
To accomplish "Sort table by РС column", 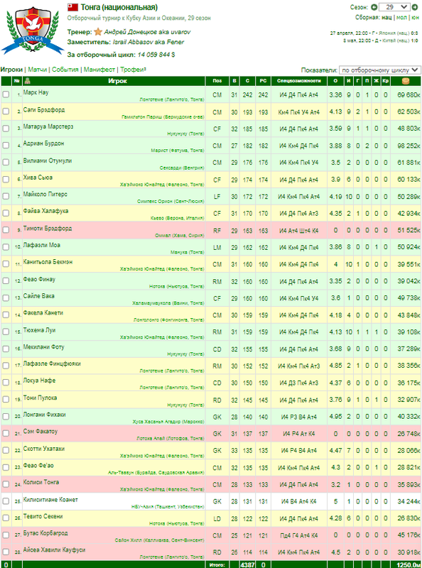I will (x=263, y=81).
